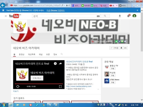This screenshot has width=143, height=107.
Task: Focus the YouTube search field
Action: click(64, 16)
